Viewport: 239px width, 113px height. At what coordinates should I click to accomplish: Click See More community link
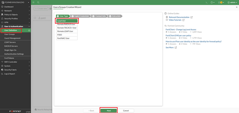click(170, 47)
